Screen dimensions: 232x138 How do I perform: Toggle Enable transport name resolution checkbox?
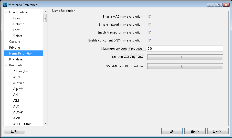(x=150, y=33)
